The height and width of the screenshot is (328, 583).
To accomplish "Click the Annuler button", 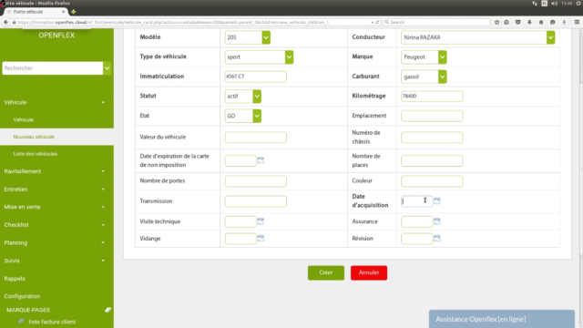I will pyautogui.click(x=369, y=272).
